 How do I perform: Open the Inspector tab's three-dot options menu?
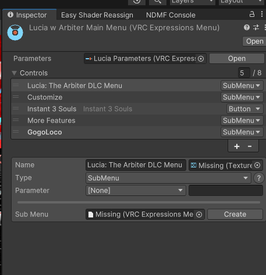pyautogui.click(x=262, y=14)
